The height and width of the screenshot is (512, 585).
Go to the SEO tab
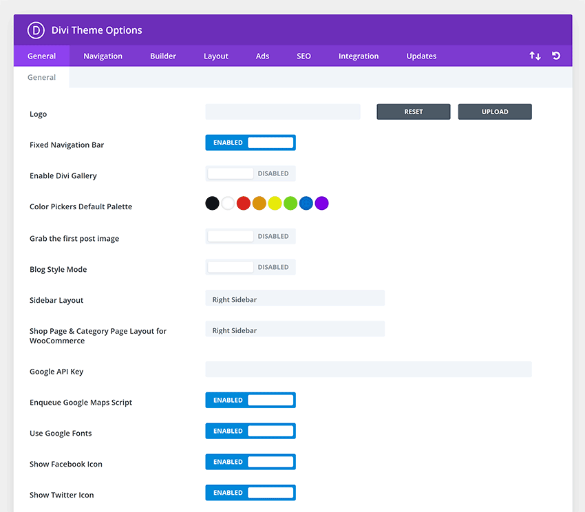point(304,56)
